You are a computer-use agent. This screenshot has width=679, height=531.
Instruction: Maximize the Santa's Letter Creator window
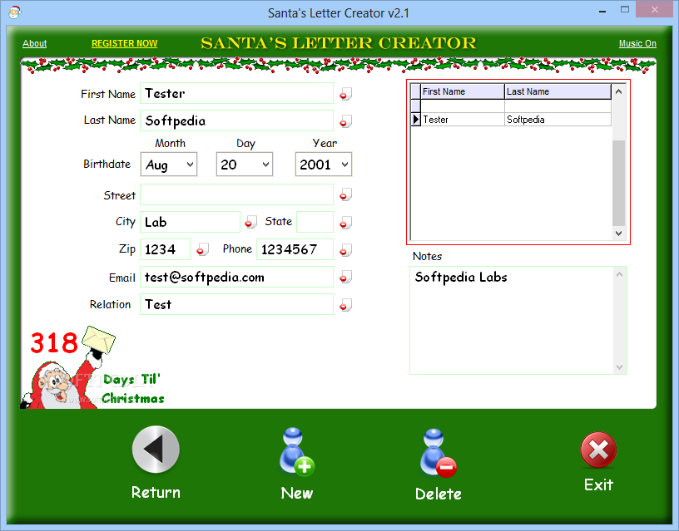tap(625, 10)
